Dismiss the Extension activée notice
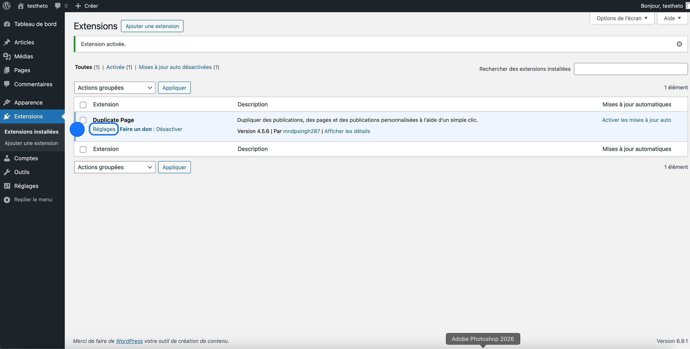The width and height of the screenshot is (690, 349). point(679,44)
